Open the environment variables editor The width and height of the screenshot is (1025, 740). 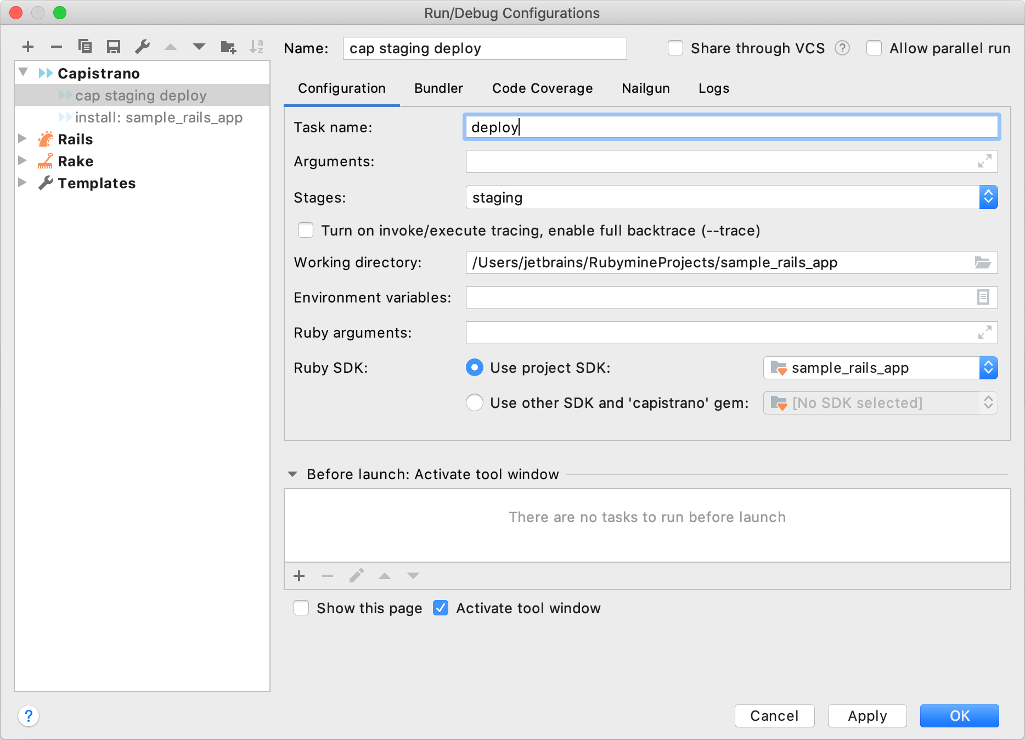[984, 298]
